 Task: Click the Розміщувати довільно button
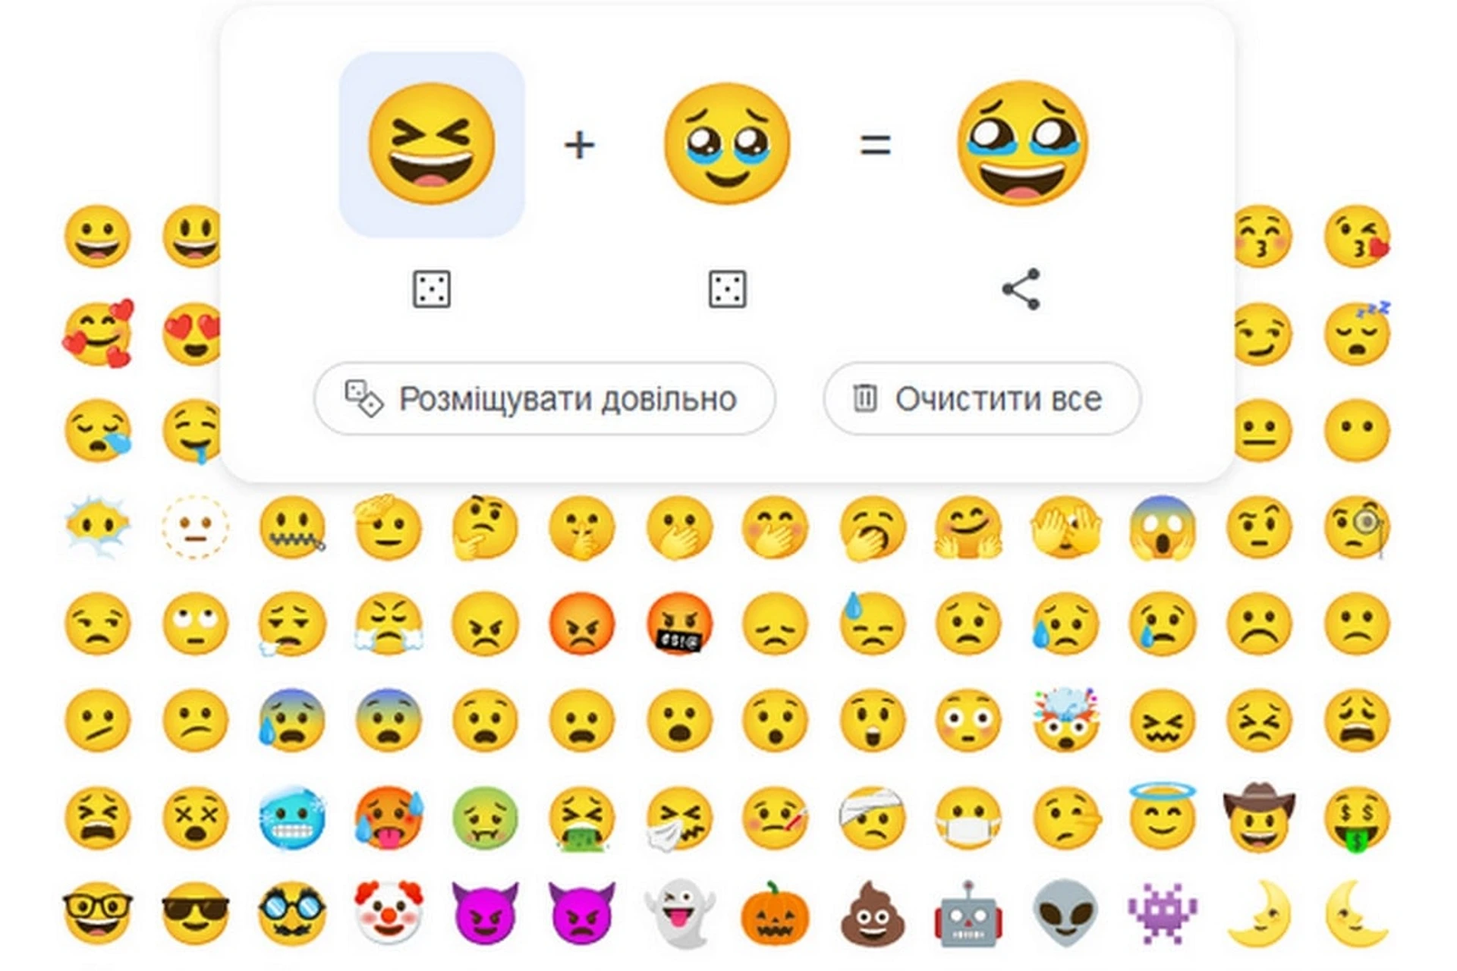[x=545, y=398]
